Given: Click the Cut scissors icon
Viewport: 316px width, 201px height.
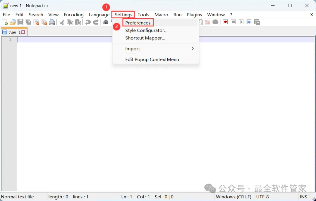Looking at the screenshot, I should point(62,22).
